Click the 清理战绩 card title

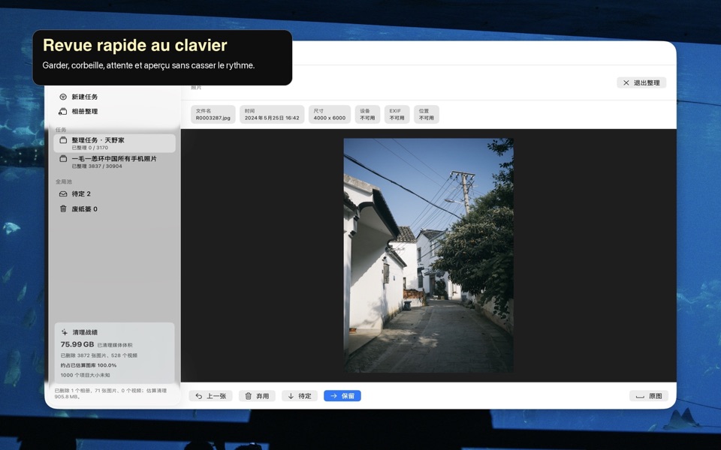tap(85, 332)
